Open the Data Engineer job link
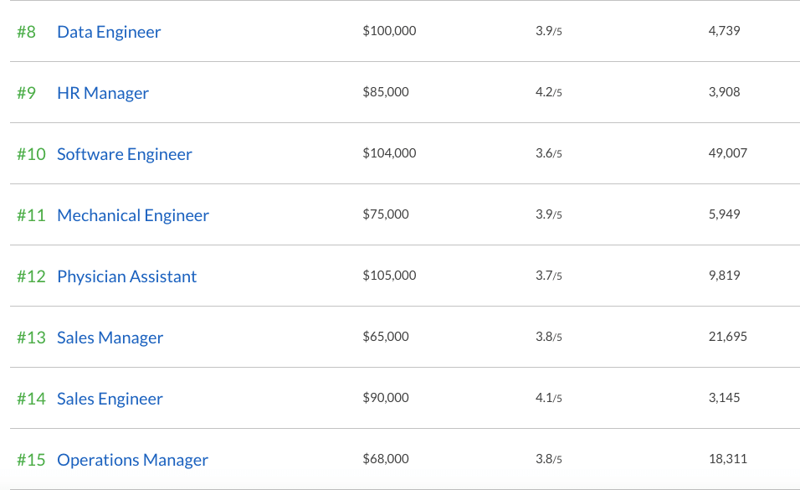This screenshot has height=490, width=800. tap(109, 32)
